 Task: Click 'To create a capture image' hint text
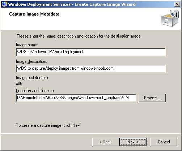pyautogui.click(x=49, y=125)
